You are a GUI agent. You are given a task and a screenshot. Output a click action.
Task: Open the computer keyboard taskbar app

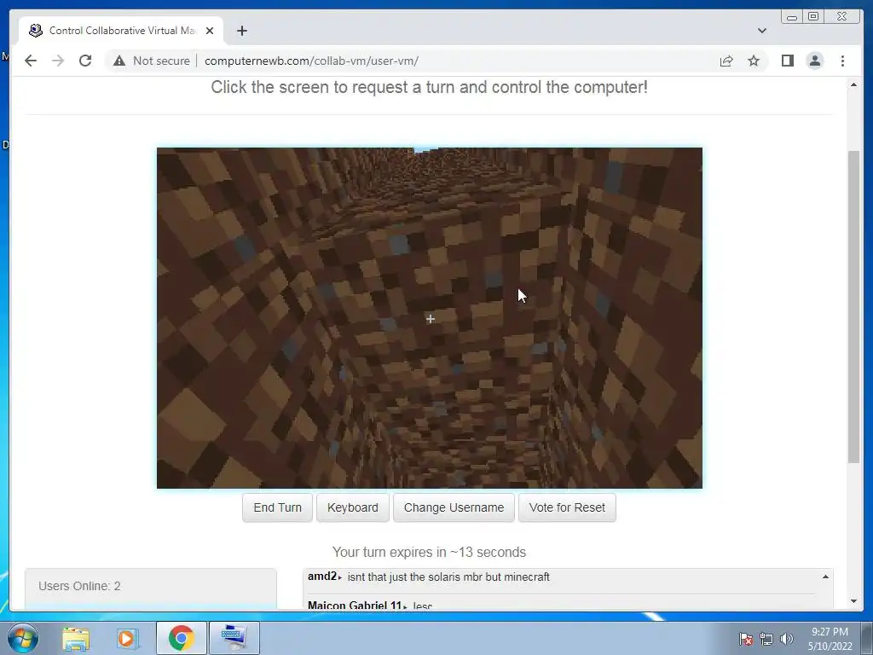[x=234, y=638]
